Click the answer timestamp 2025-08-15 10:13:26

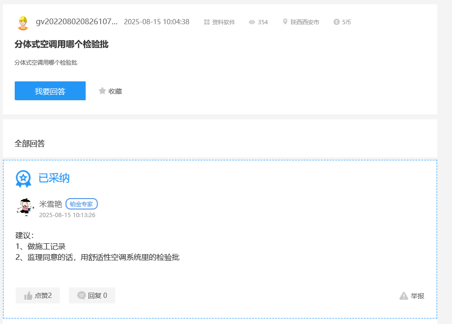[67, 215]
